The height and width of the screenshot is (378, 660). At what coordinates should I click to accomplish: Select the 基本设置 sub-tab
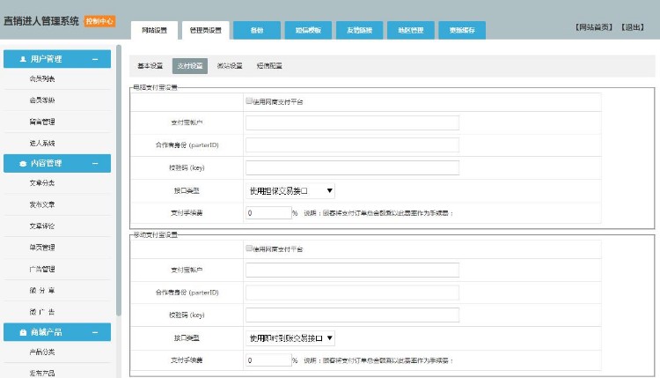tap(150, 66)
